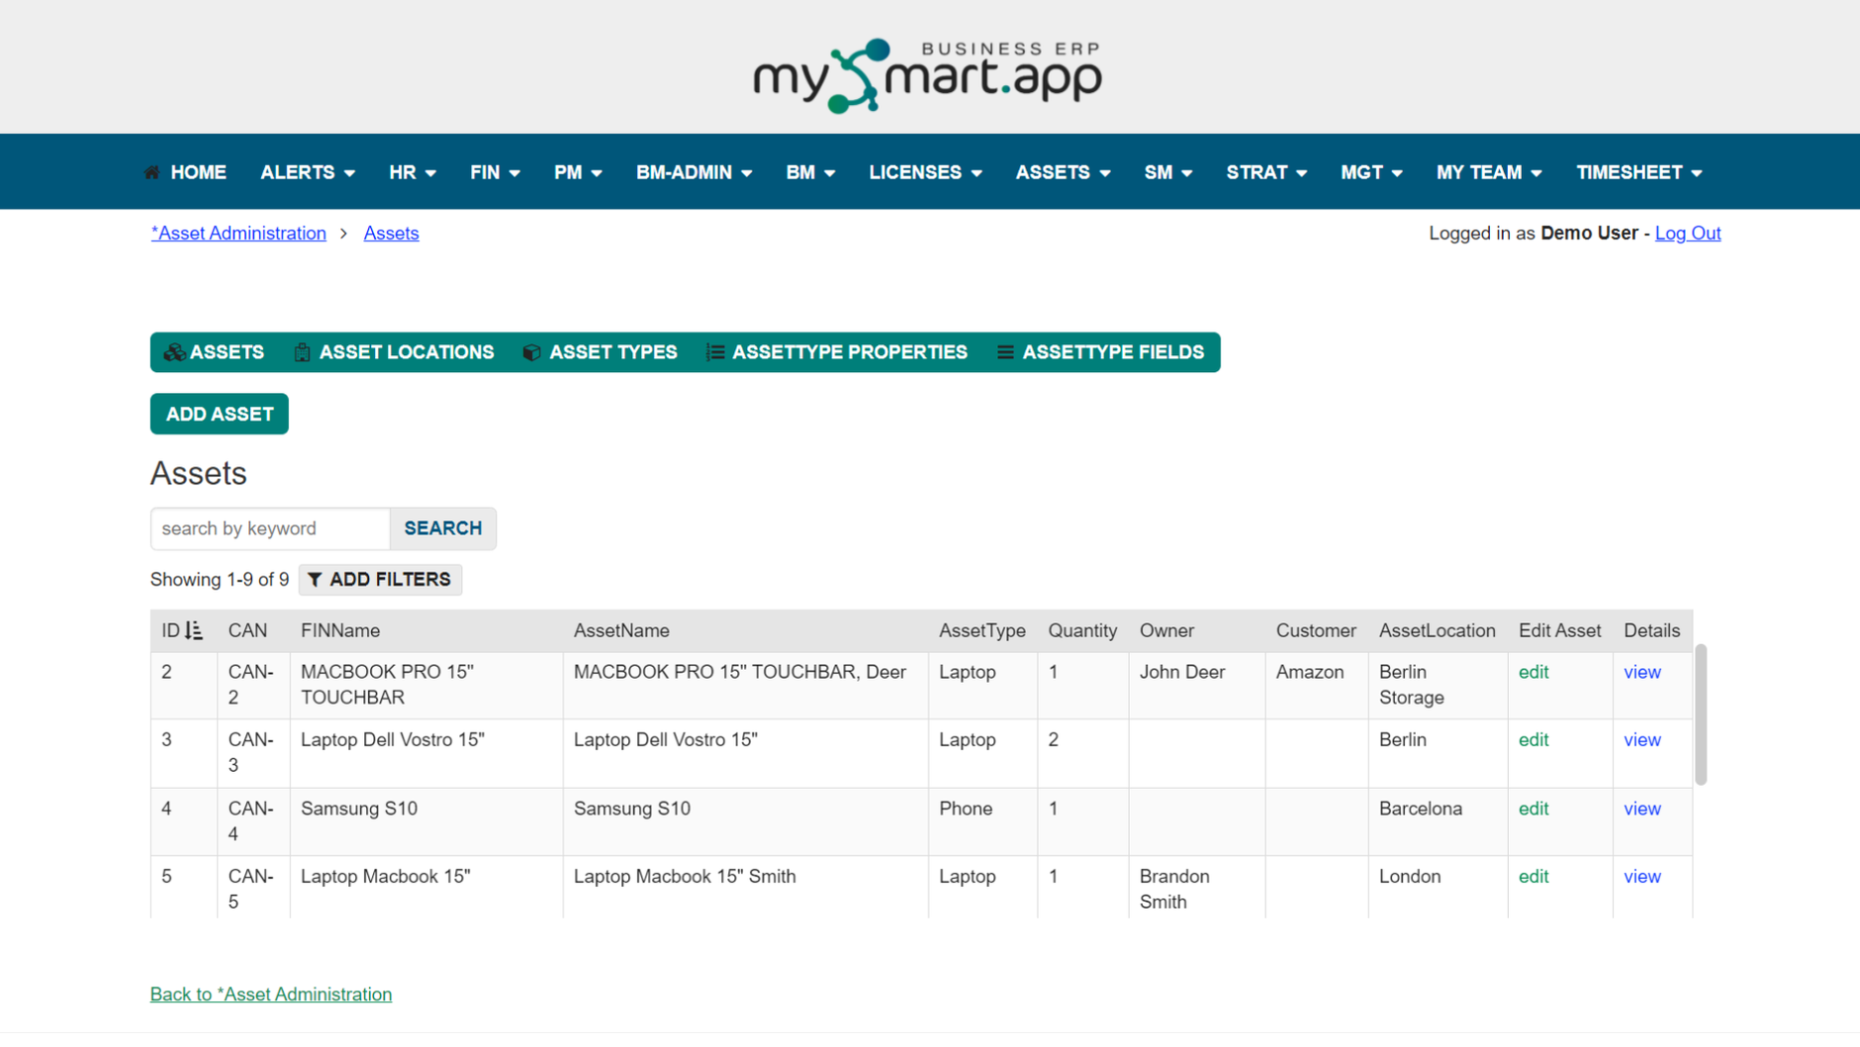Edit the Samsung S10 asset
The width and height of the screenshot is (1860, 1047).
tap(1534, 809)
